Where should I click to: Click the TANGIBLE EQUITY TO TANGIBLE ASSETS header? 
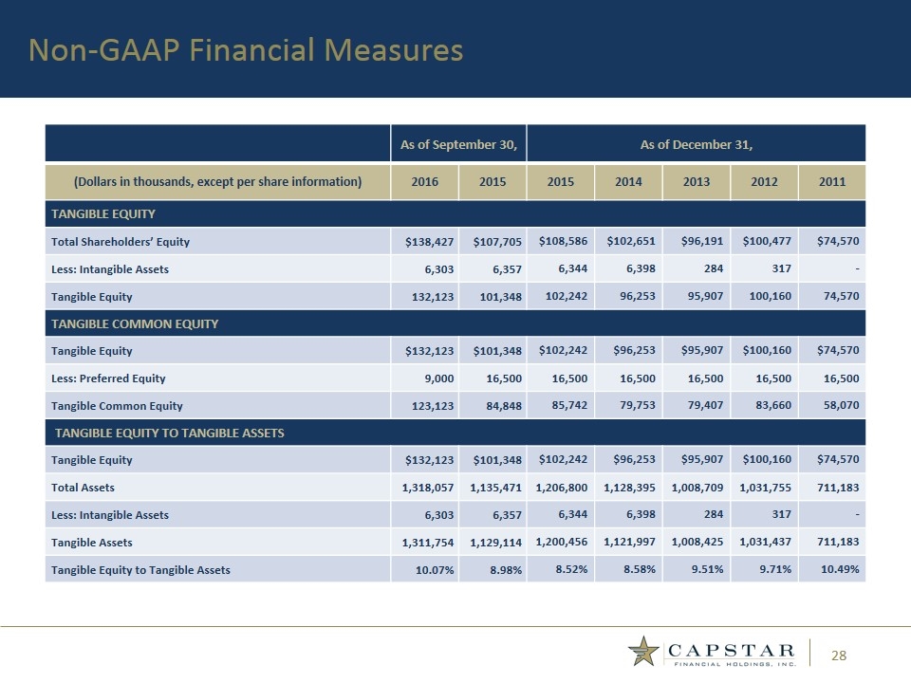[170, 434]
